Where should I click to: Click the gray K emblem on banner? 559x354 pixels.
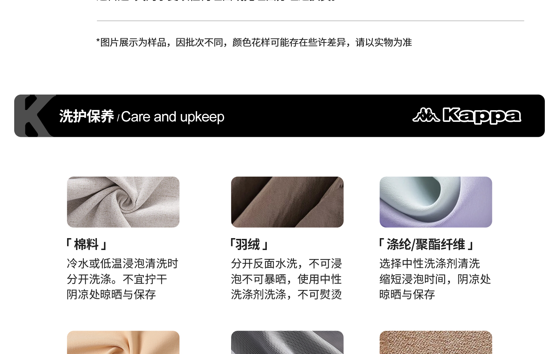(35, 116)
